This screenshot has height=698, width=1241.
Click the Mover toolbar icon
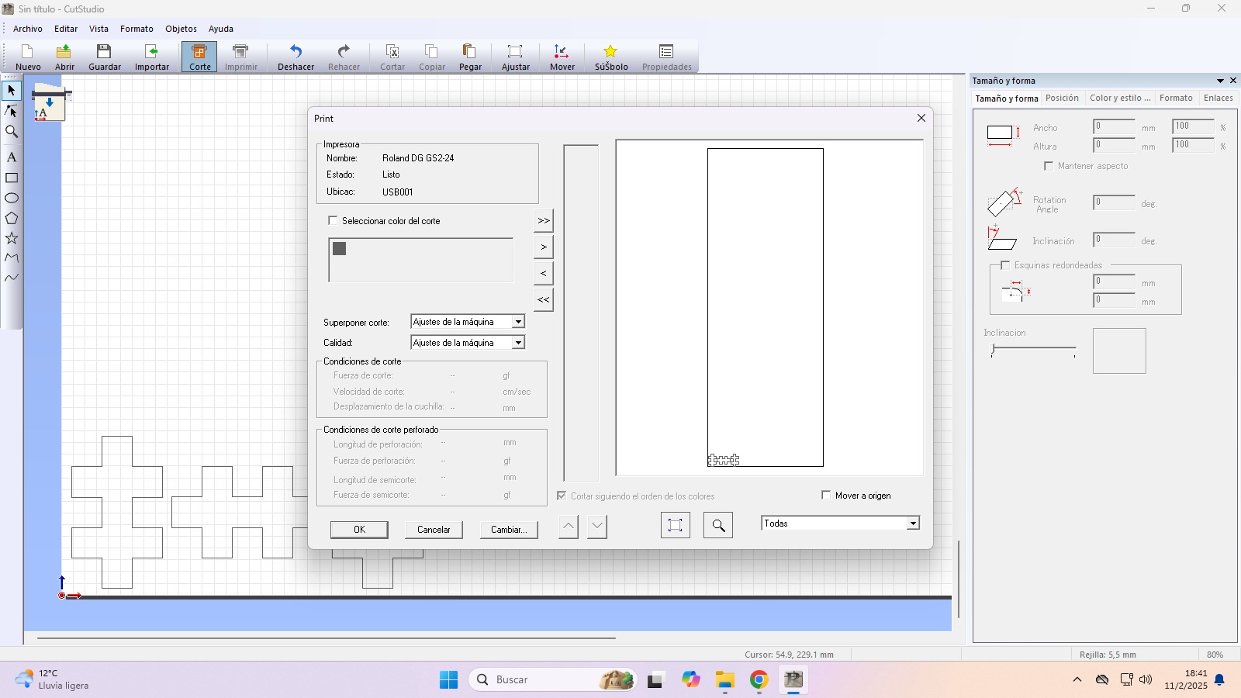(562, 57)
